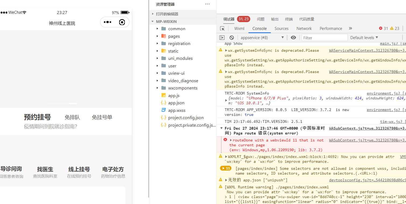Click the 11 repeated-warnings count badge
The image size is (406, 204).
pos(226,168)
